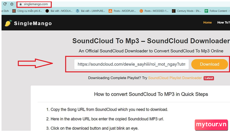Open the 'Bài viết ‹ MODLH...' bookmark
This screenshot has width=230, height=133.
pos(59,11)
